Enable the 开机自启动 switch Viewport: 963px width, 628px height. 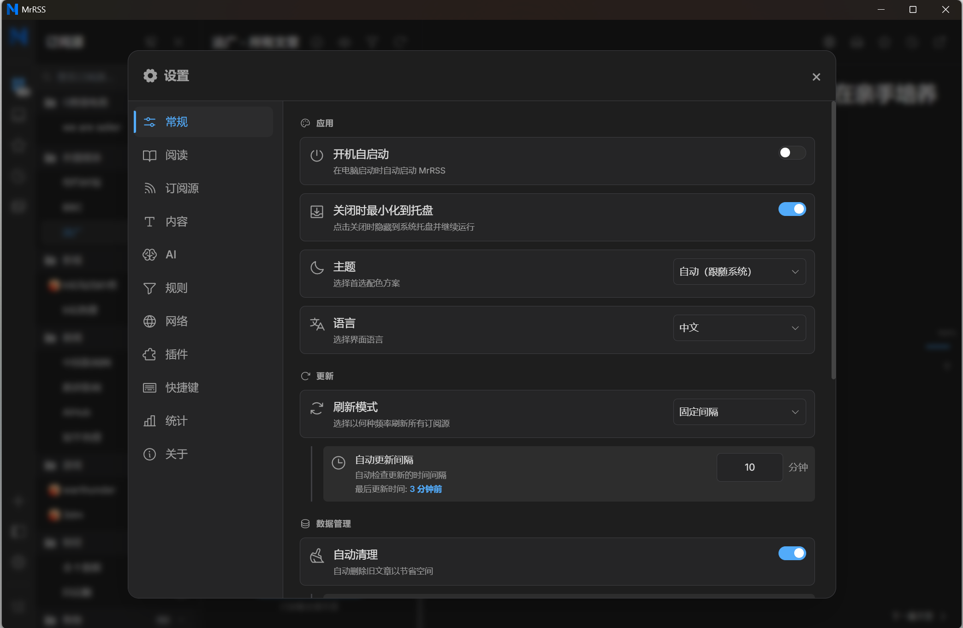(x=792, y=153)
